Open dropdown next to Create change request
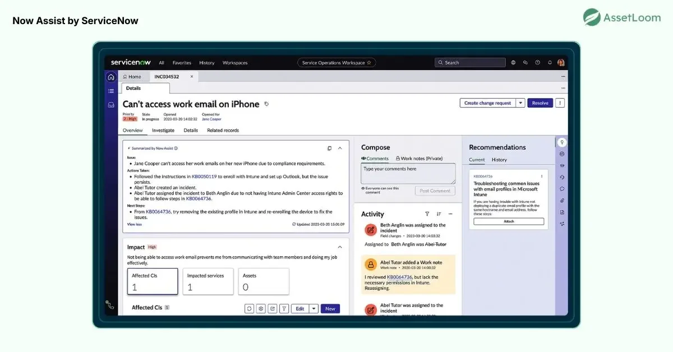The image size is (673, 352). (x=520, y=103)
